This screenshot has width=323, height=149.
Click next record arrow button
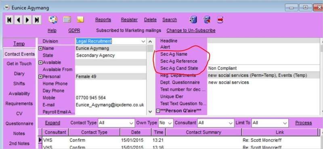(x=27, y=20)
